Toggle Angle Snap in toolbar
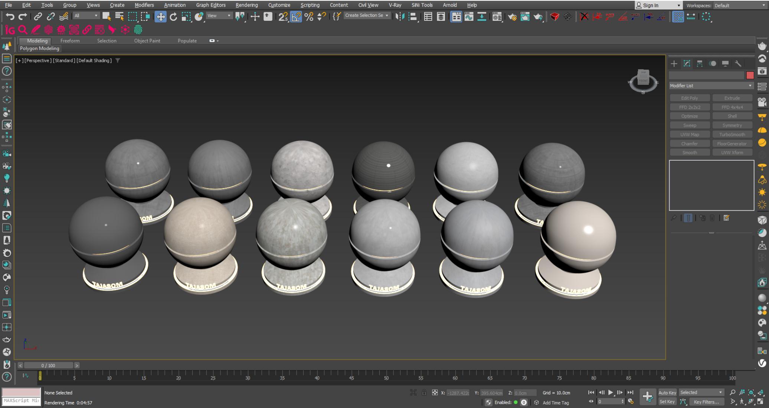Image resolution: width=769 pixels, height=408 pixels. tap(296, 17)
